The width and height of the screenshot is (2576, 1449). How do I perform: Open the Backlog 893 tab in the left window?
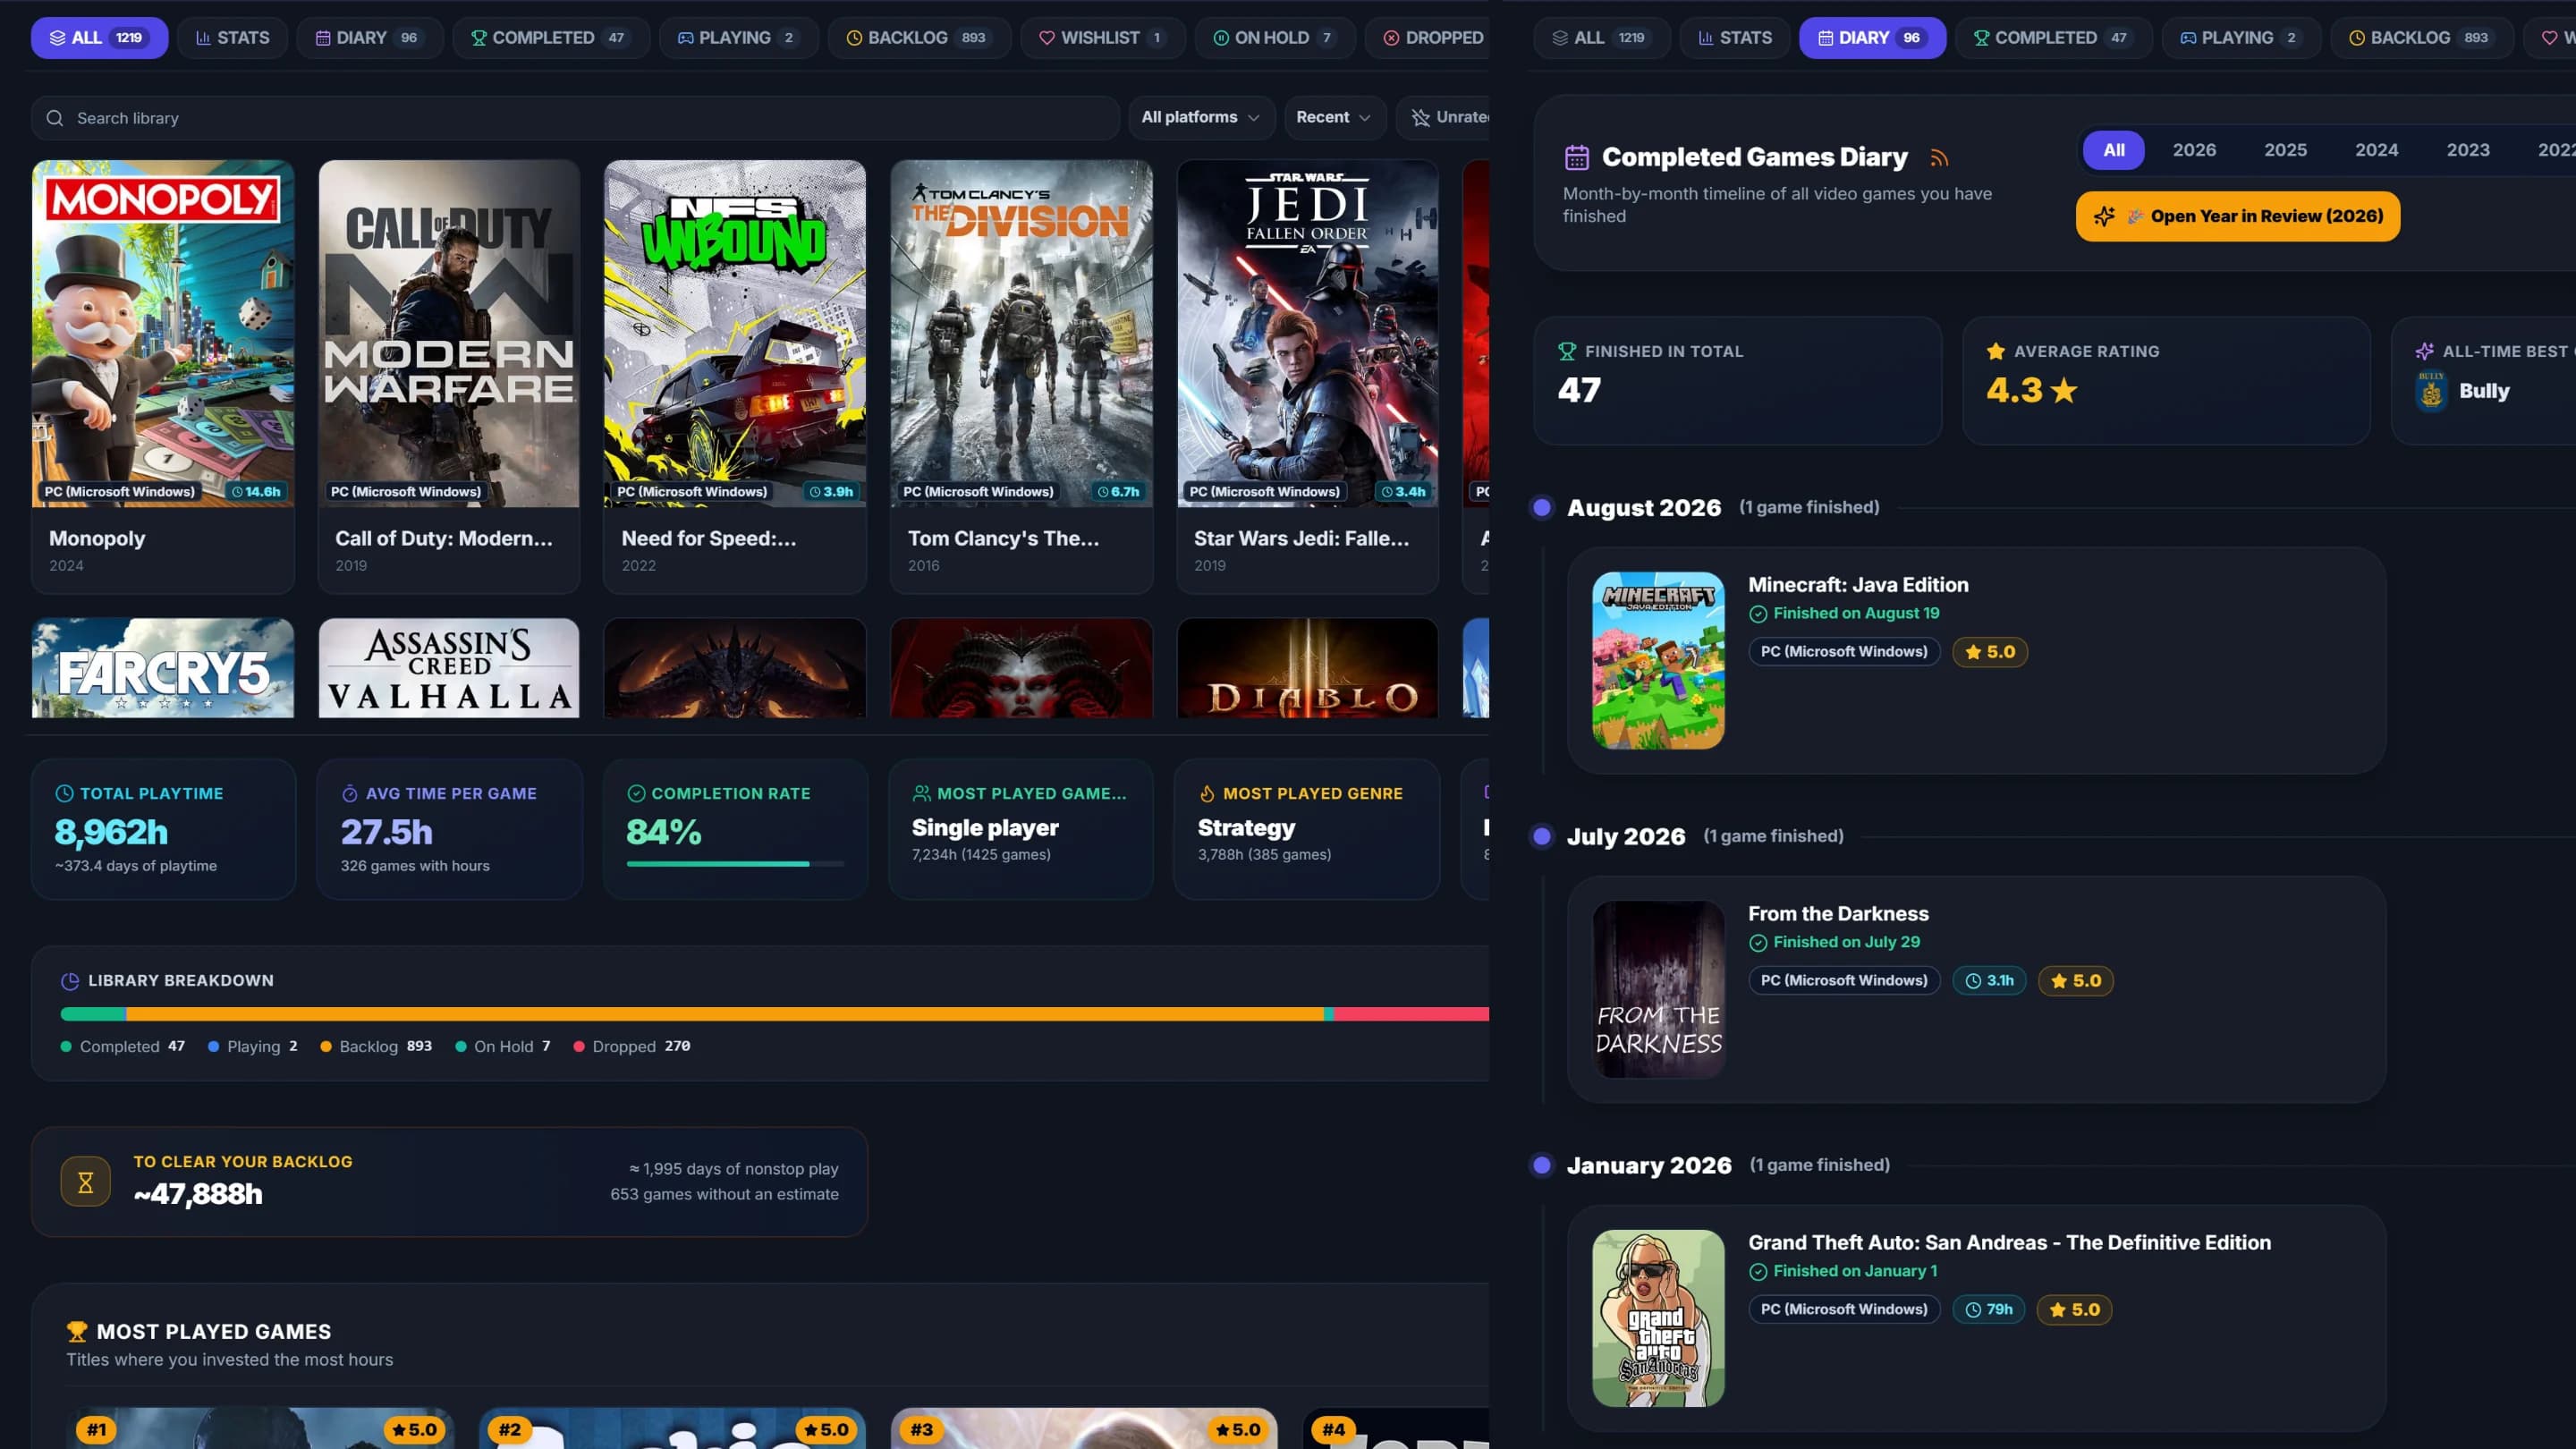point(919,38)
